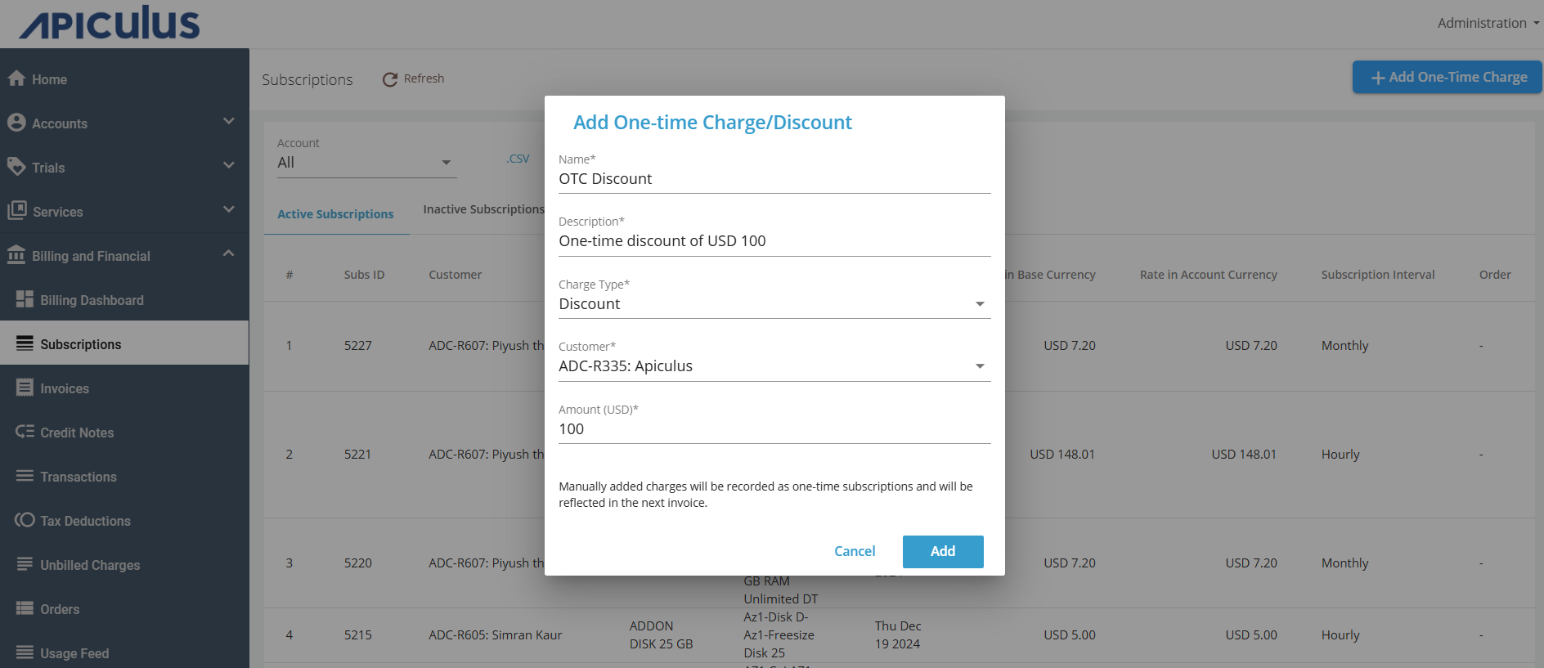Open the Charge Type dropdown
This screenshot has width=1544, height=668.
coord(774,304)
